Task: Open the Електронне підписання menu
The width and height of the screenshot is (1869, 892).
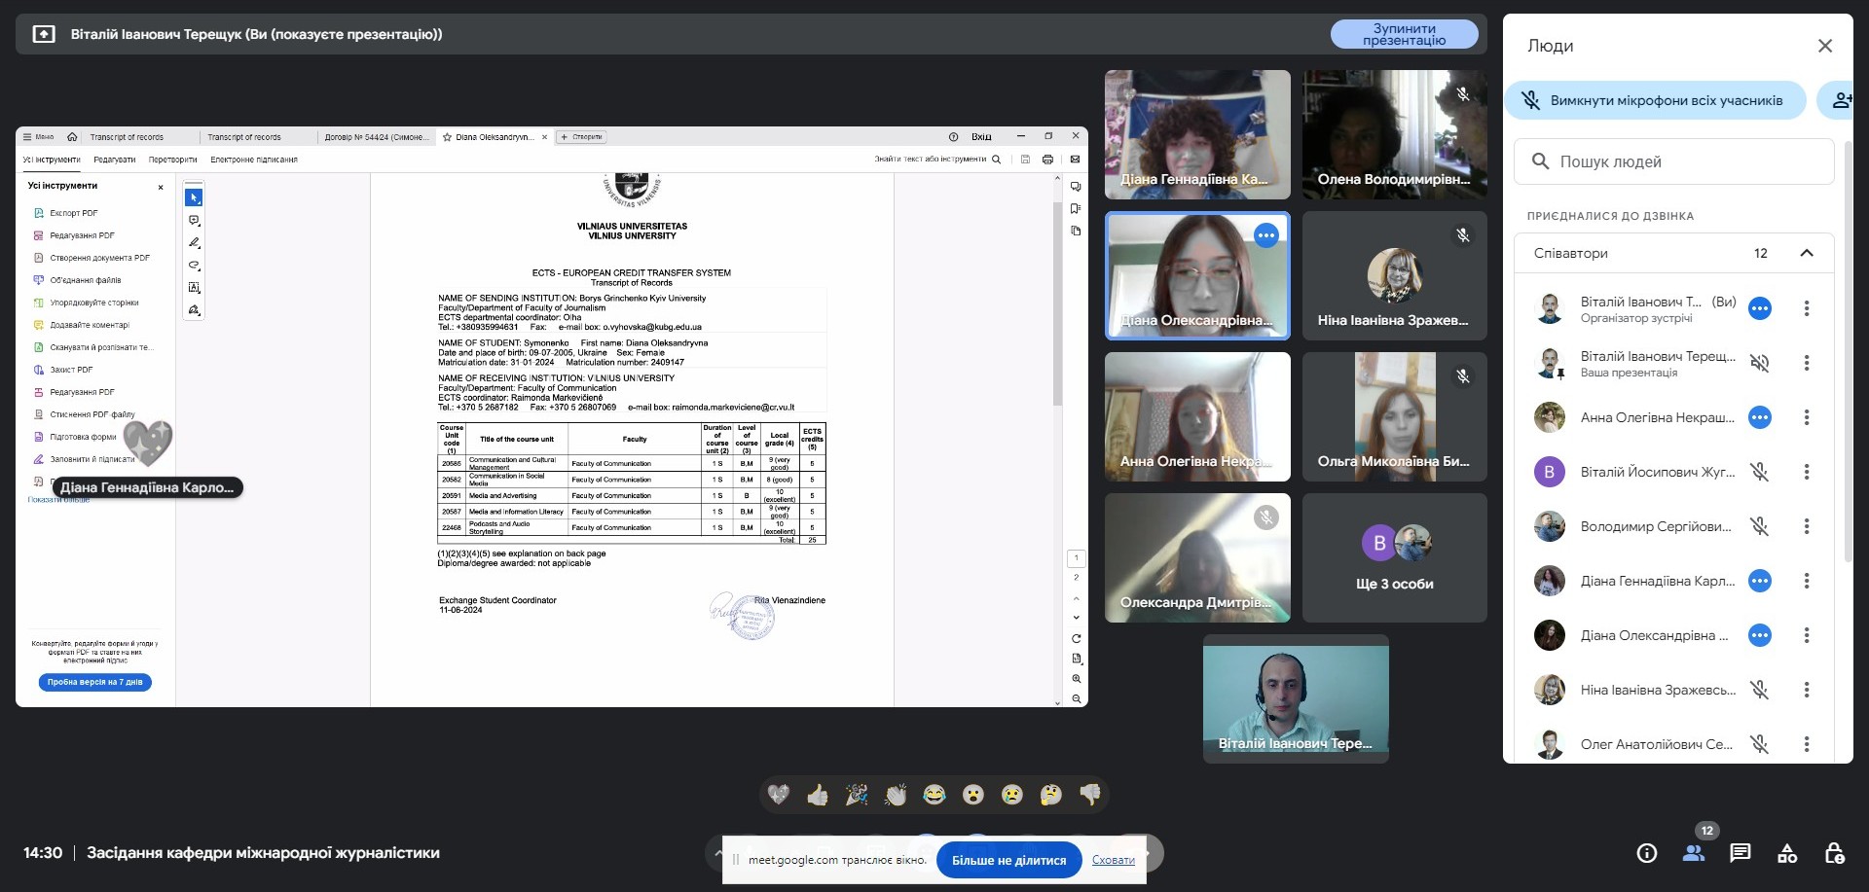Action: click(254, 160)
